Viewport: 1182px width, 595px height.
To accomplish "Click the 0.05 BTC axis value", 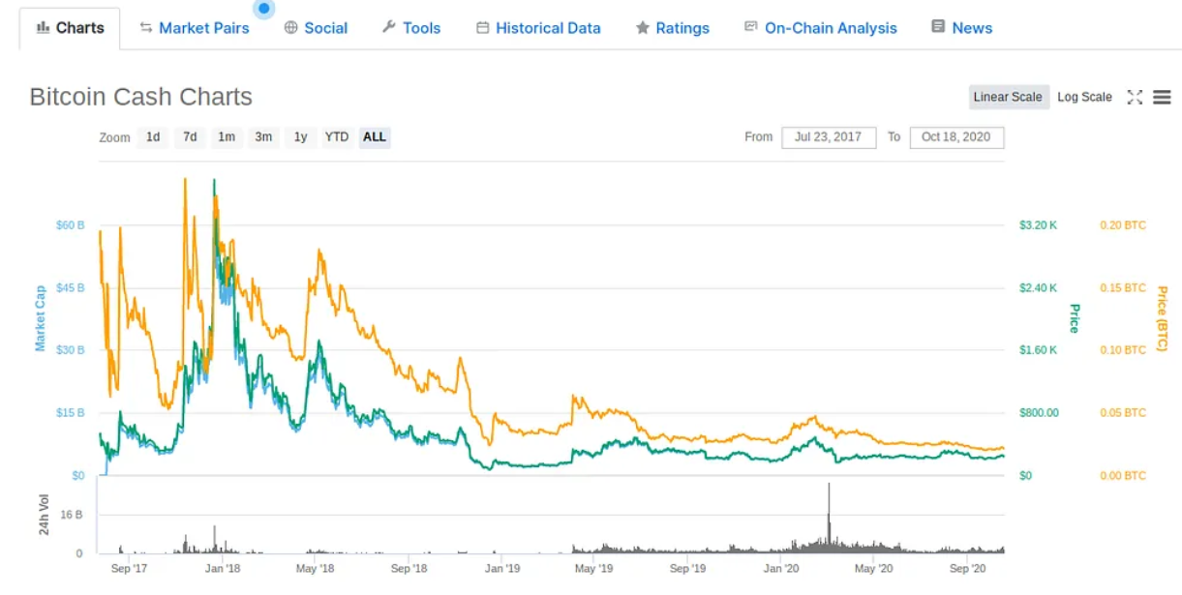I will [x=1123, y=413].
